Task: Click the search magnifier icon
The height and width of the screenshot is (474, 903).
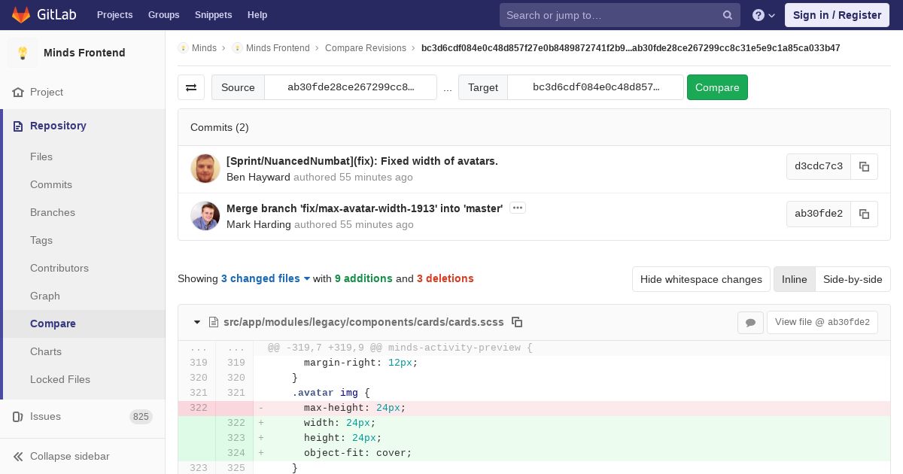Action: (x=728, y=15)
